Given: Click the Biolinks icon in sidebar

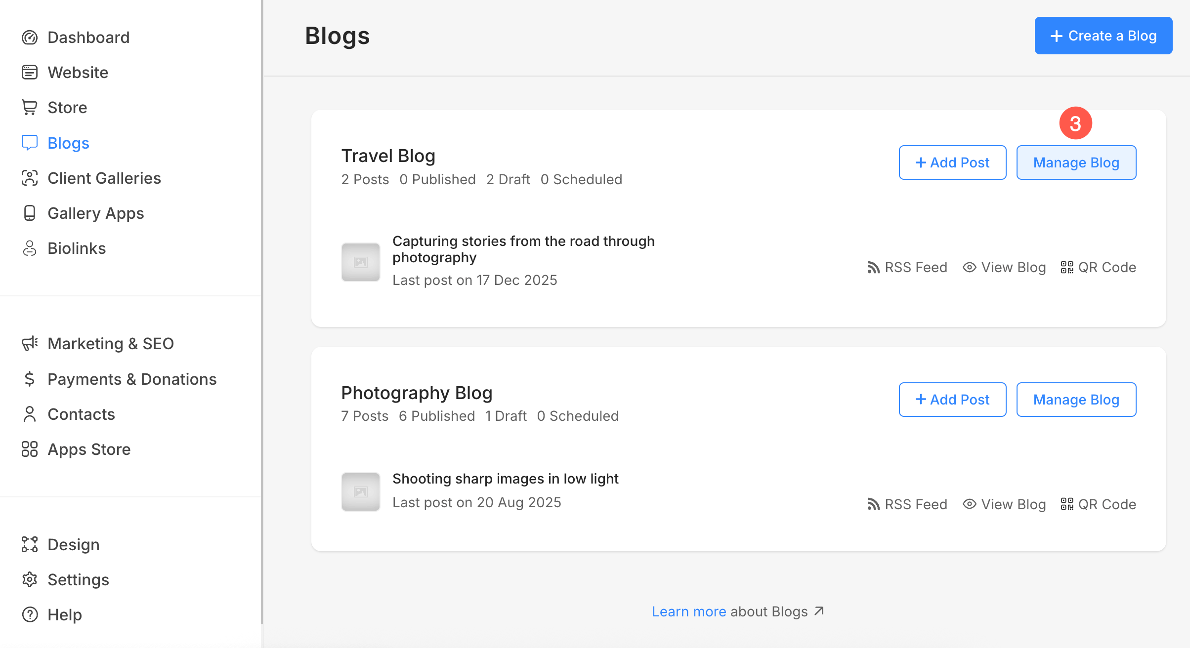Looking at the screenshot, I should click(30, 248).
